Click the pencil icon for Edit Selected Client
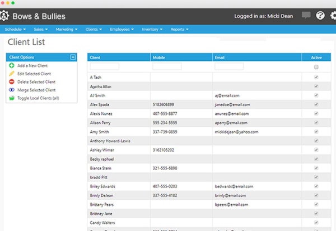 tap(12, 74)
